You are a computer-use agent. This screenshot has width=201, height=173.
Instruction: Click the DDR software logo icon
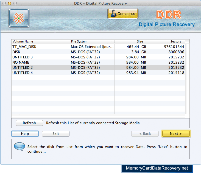pyautogui.click(x=19, y=18)
